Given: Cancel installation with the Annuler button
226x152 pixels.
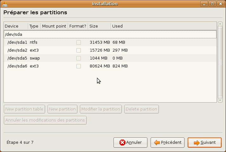Looking at the screenshot, I should [130, 142].
